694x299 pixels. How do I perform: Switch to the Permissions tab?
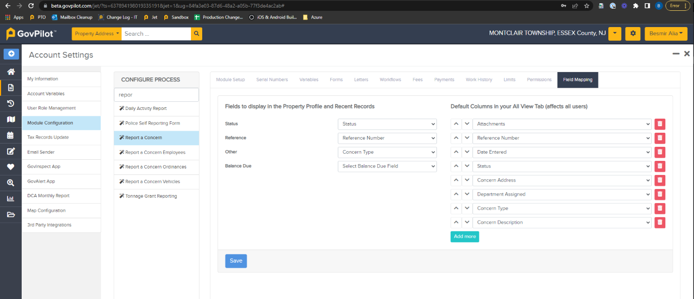[539, 80]
